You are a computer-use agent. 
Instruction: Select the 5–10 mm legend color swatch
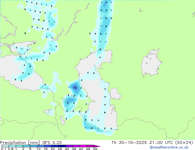34,146
